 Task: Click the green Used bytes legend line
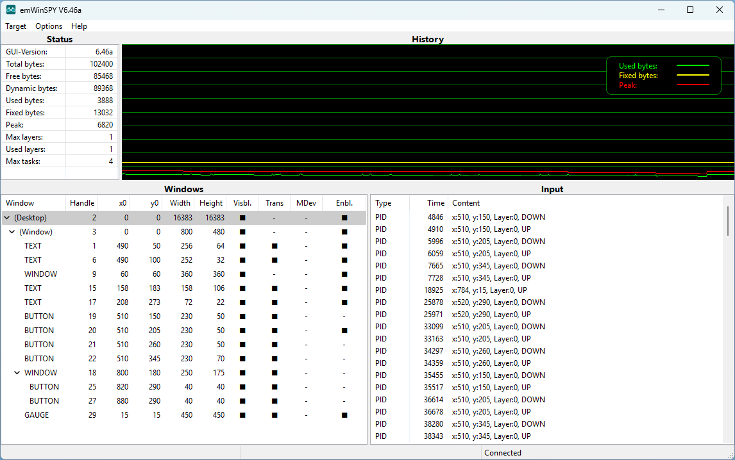(692, 66)
